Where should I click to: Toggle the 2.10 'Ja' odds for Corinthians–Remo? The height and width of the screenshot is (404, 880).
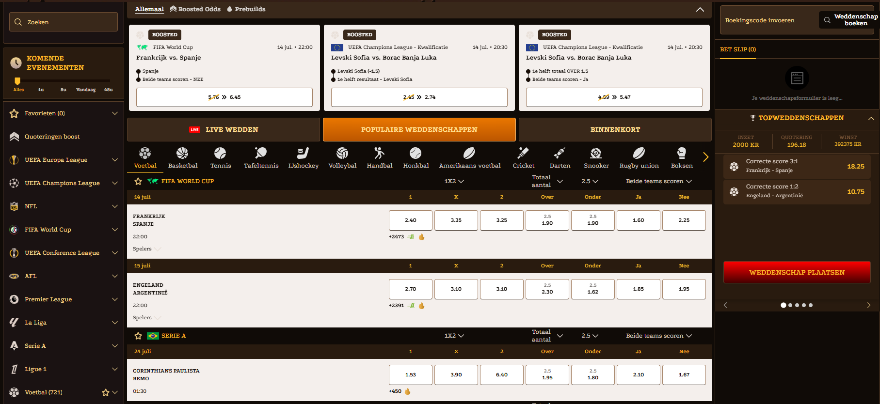click(x=639, y=375)
